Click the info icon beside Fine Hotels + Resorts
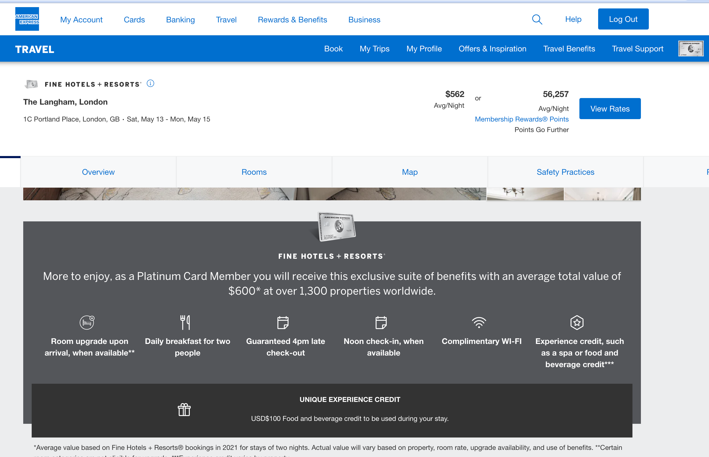This screenshot has height=457, width=709. pos(150,83)
